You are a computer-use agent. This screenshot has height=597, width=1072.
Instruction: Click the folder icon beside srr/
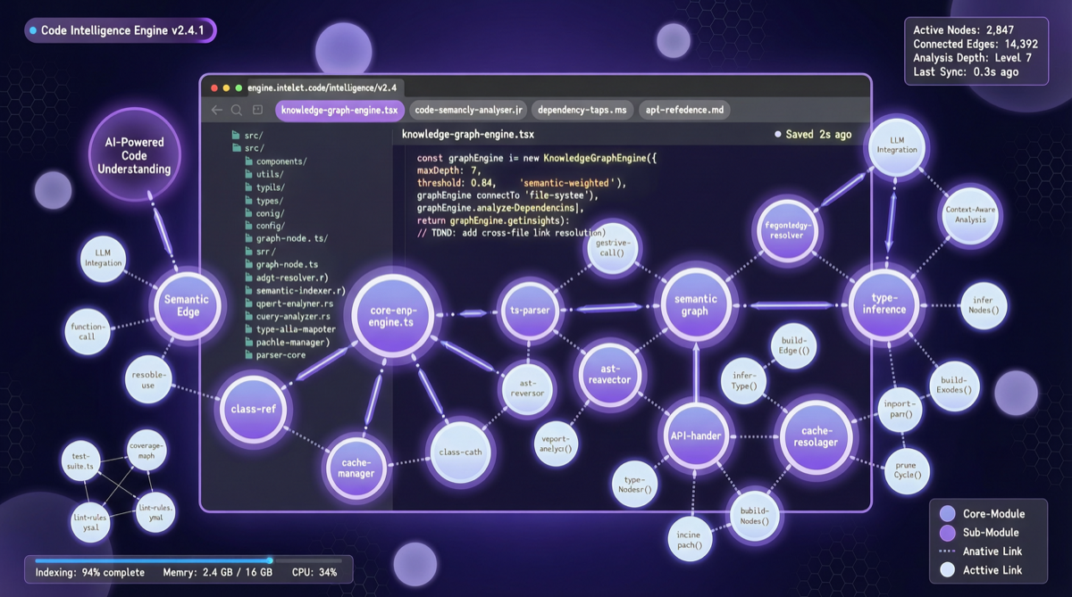coord(249,252)
